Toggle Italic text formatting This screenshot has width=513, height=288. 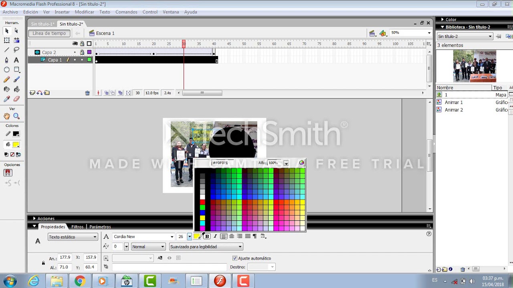215,236
